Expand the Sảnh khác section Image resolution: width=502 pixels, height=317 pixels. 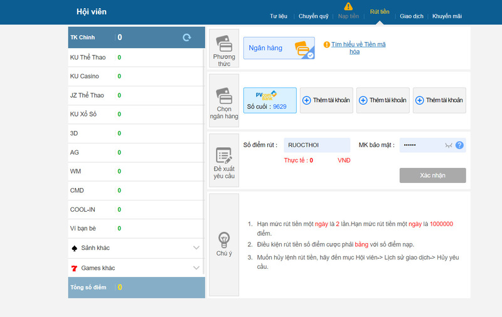(x=196, y=248)
